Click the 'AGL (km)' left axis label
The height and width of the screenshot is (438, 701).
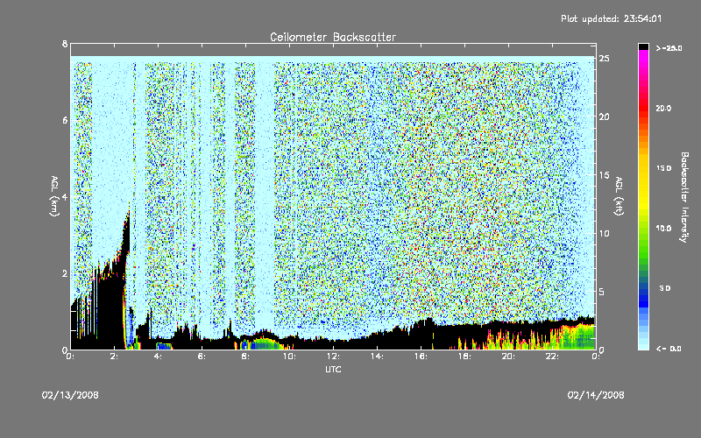(54, 195)
